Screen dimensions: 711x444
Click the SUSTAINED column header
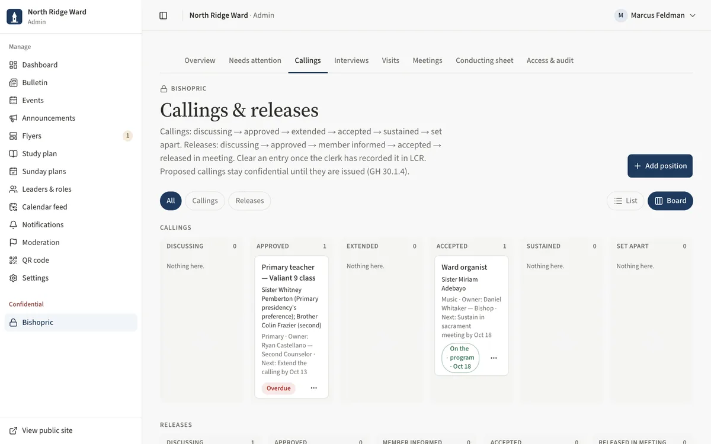[543, 246]
